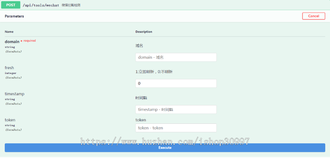The width and height of the screenshot is (330, 158).
Task: Select the '时间戳' description text
Action: pyautogui.click(x=141, y=98)
